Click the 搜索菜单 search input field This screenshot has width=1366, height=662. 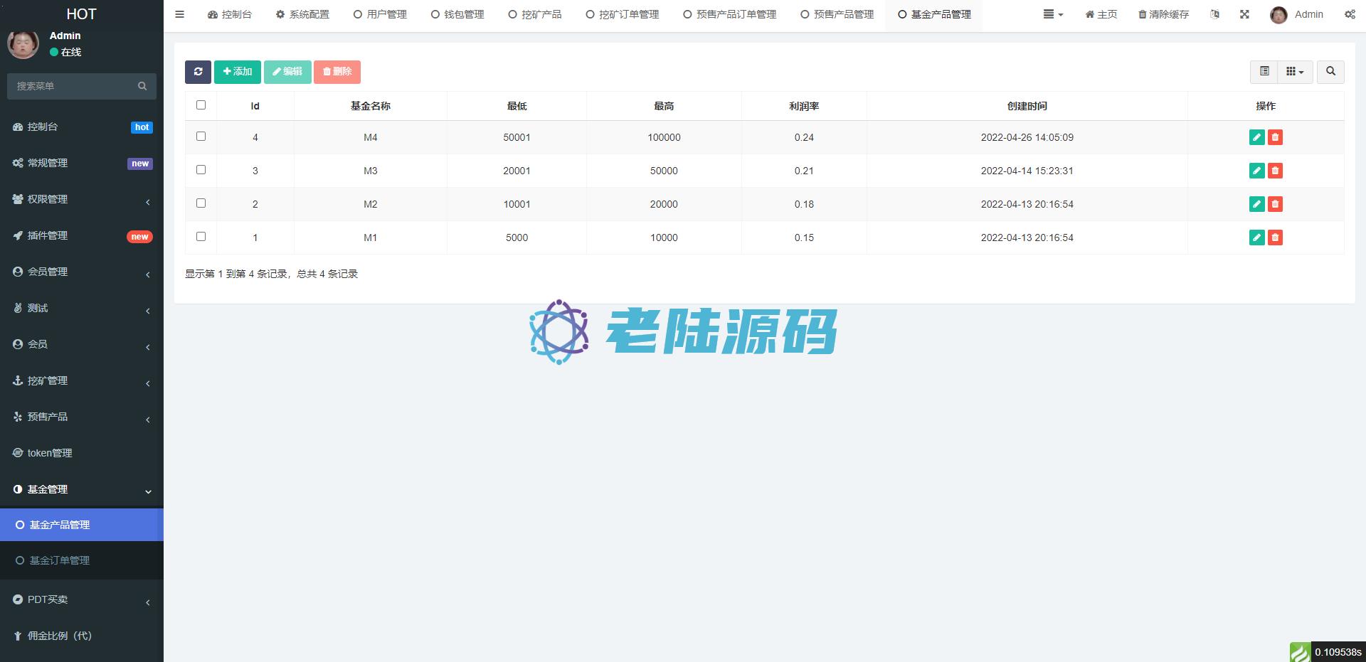click(x=75, y=86)
